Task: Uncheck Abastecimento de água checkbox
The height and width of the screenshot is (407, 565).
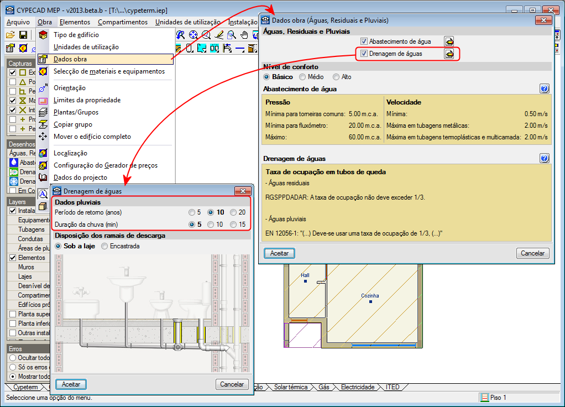Action: tap(364, 41)
